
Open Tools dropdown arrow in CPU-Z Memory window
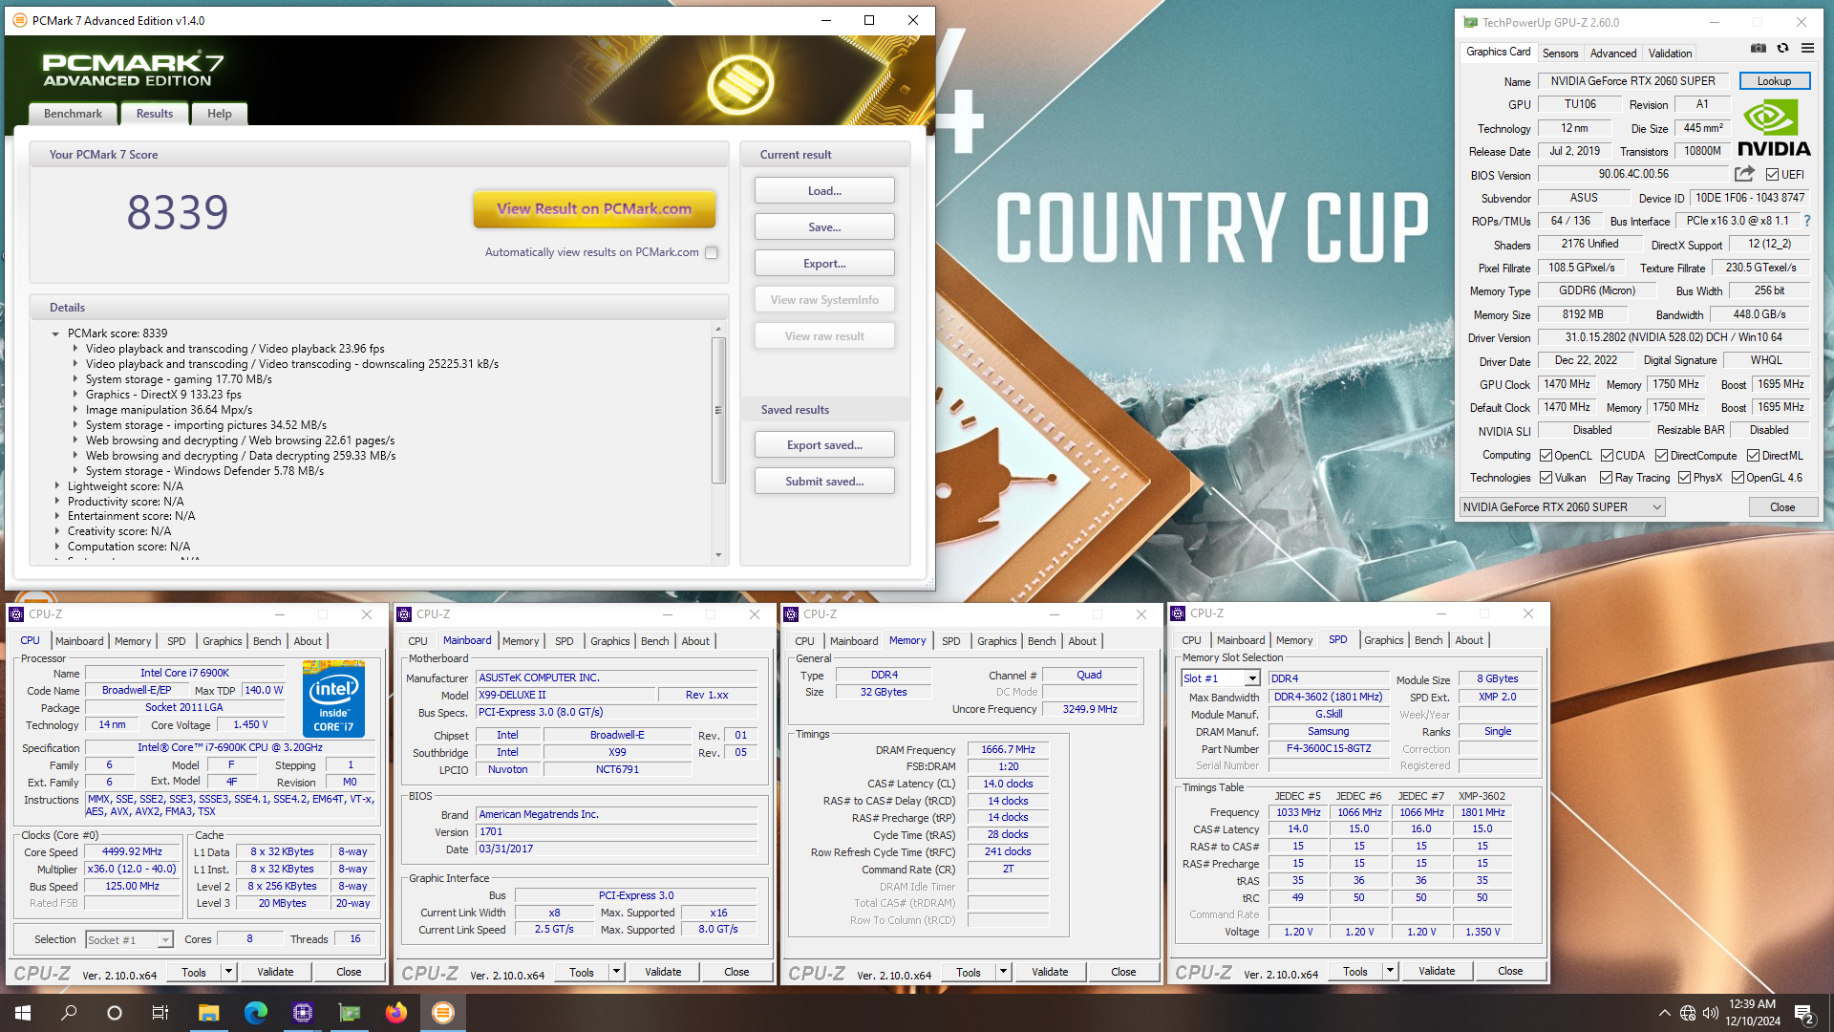1003,973
